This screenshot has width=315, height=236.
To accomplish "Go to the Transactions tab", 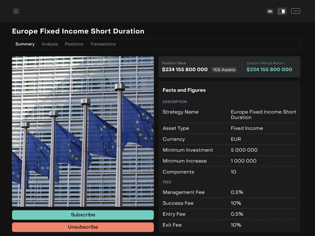I will [103, 44].
